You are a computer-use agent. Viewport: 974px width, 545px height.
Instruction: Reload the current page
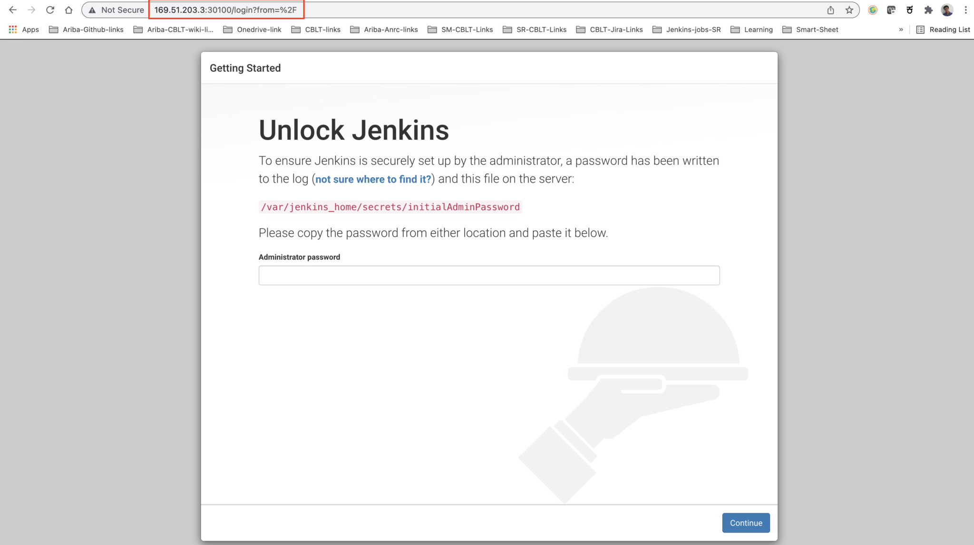tap(50, 9)
